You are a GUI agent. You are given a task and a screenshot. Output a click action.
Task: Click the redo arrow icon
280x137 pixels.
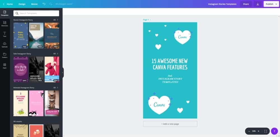tap(51, 4)
